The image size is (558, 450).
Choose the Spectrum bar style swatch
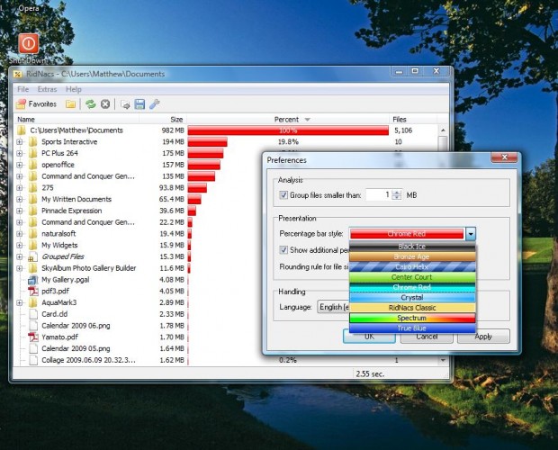click(x=411, y=318)
